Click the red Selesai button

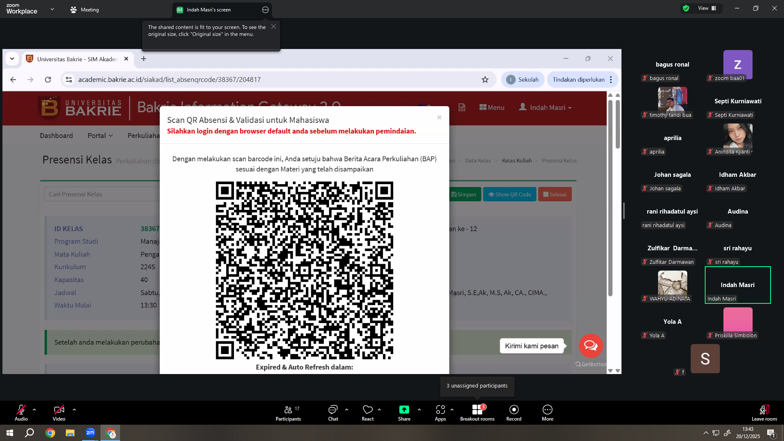pos(555,194)
